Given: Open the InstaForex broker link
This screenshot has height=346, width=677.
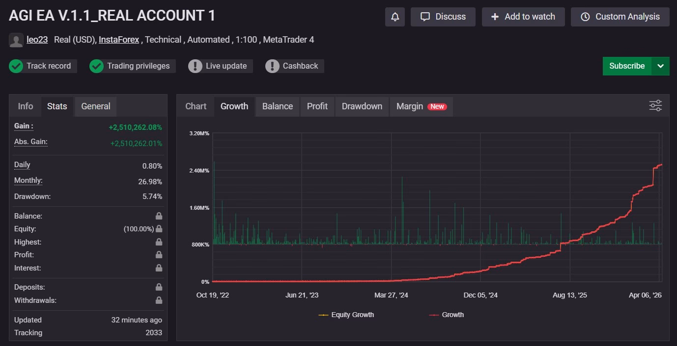Looking at the screenshot, I should pos(119,40).
